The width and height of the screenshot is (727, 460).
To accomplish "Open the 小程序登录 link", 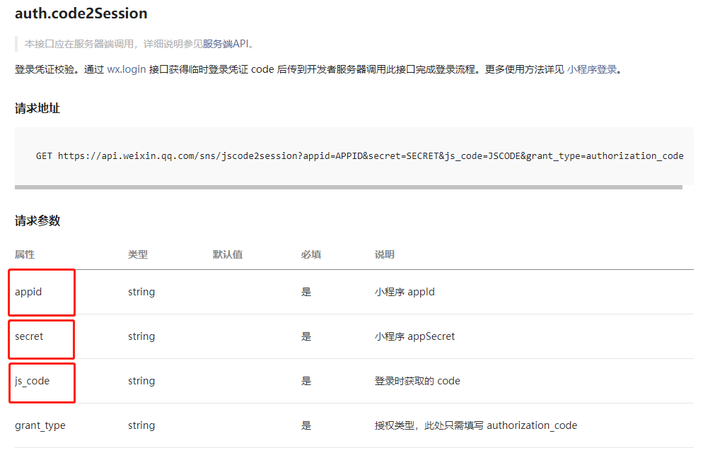I will [593, 69].
